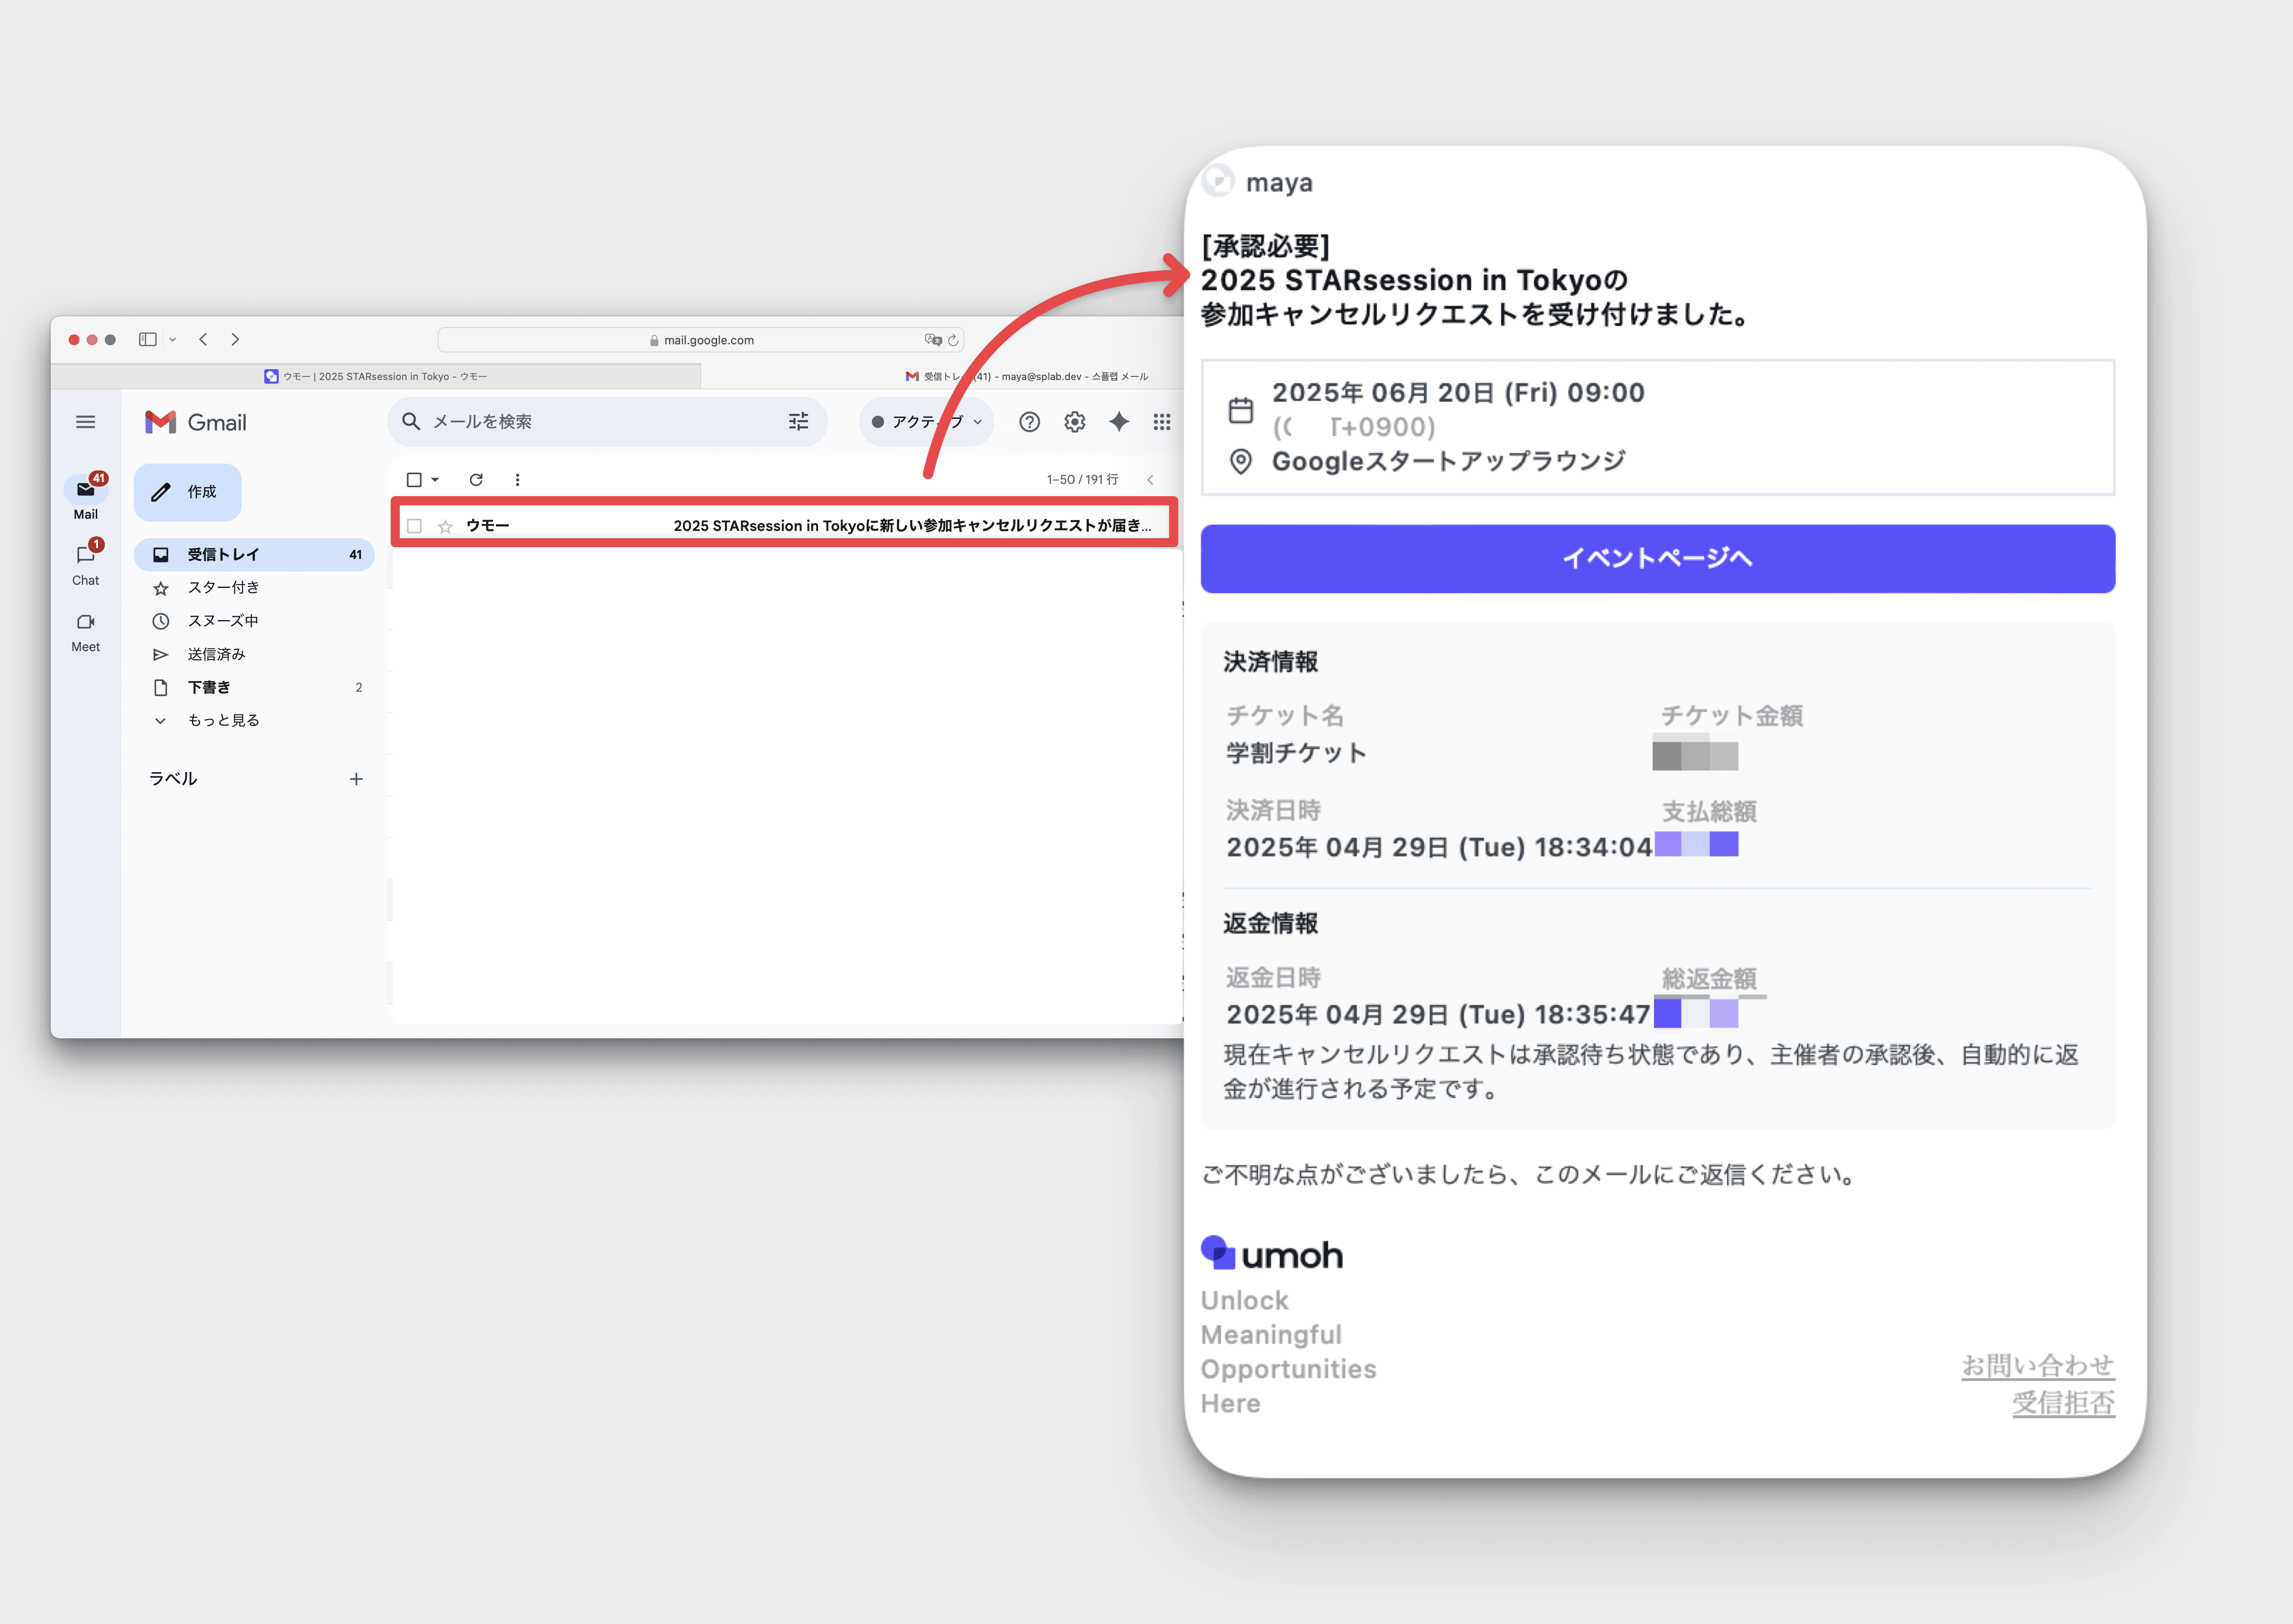
Task: Open Gmail main menu hamburger icon
Action: click(86, 422)
